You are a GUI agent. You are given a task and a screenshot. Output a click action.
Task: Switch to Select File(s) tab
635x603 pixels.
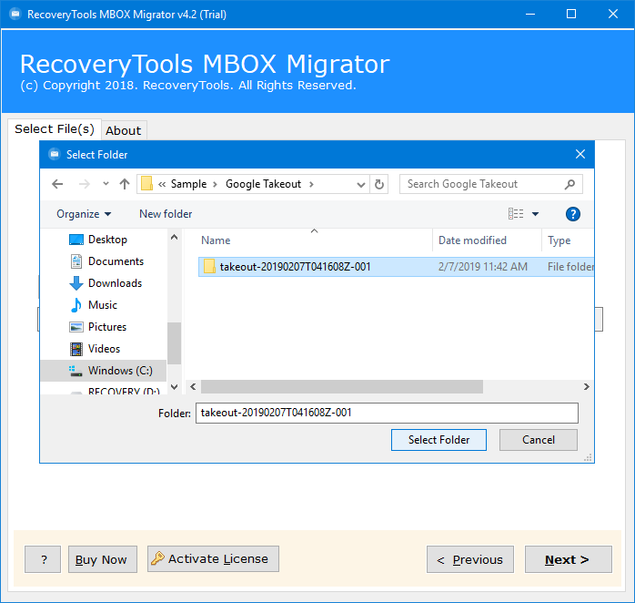55,129
